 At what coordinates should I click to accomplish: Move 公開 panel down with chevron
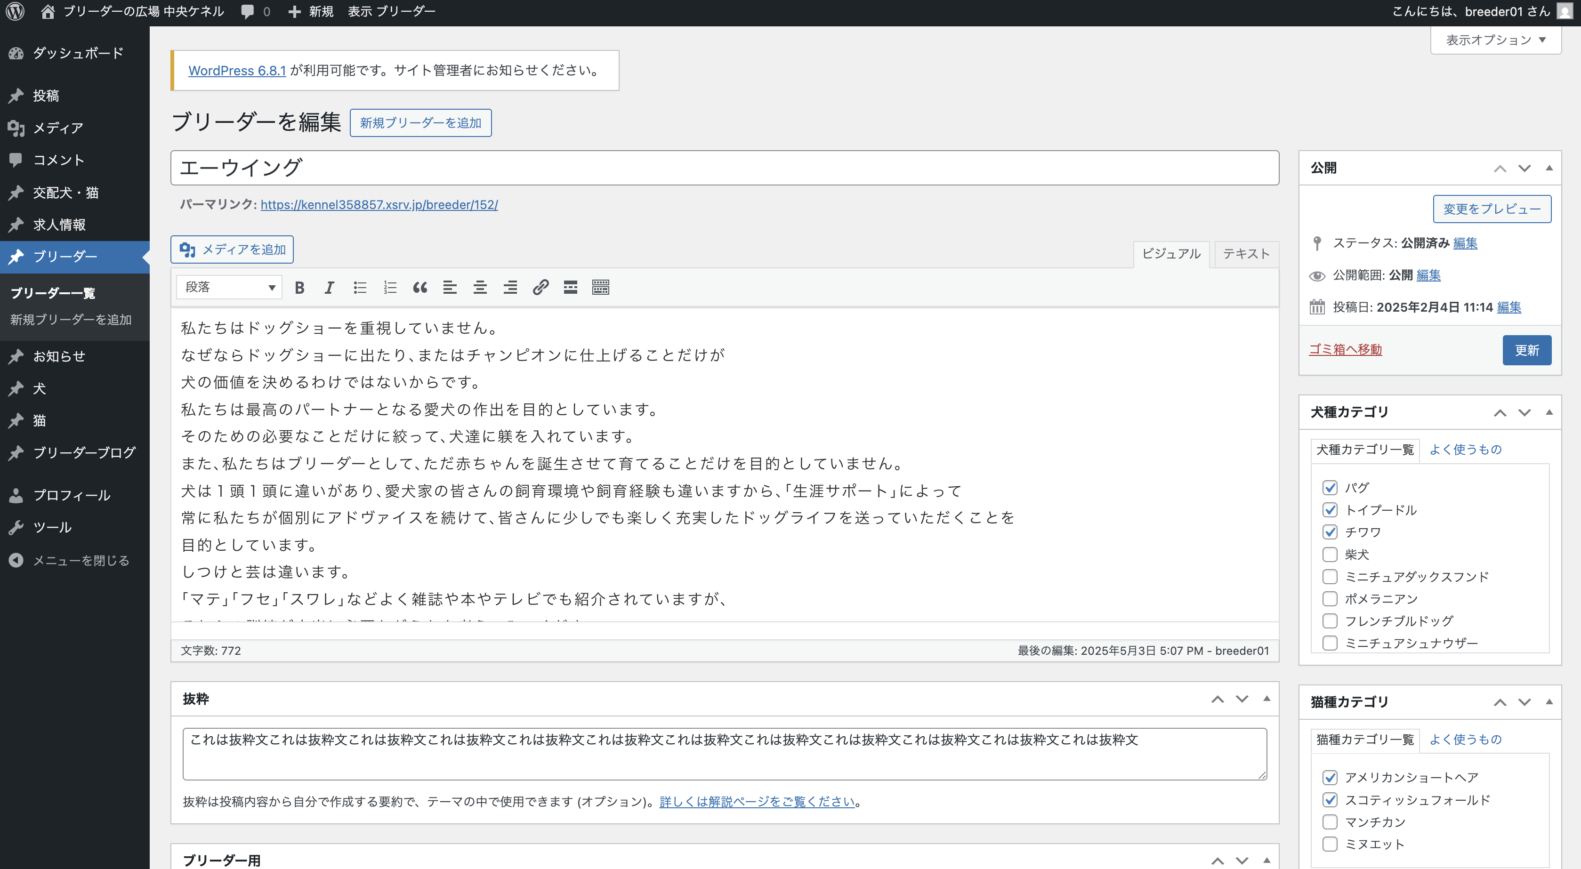tap(1525, 168)
